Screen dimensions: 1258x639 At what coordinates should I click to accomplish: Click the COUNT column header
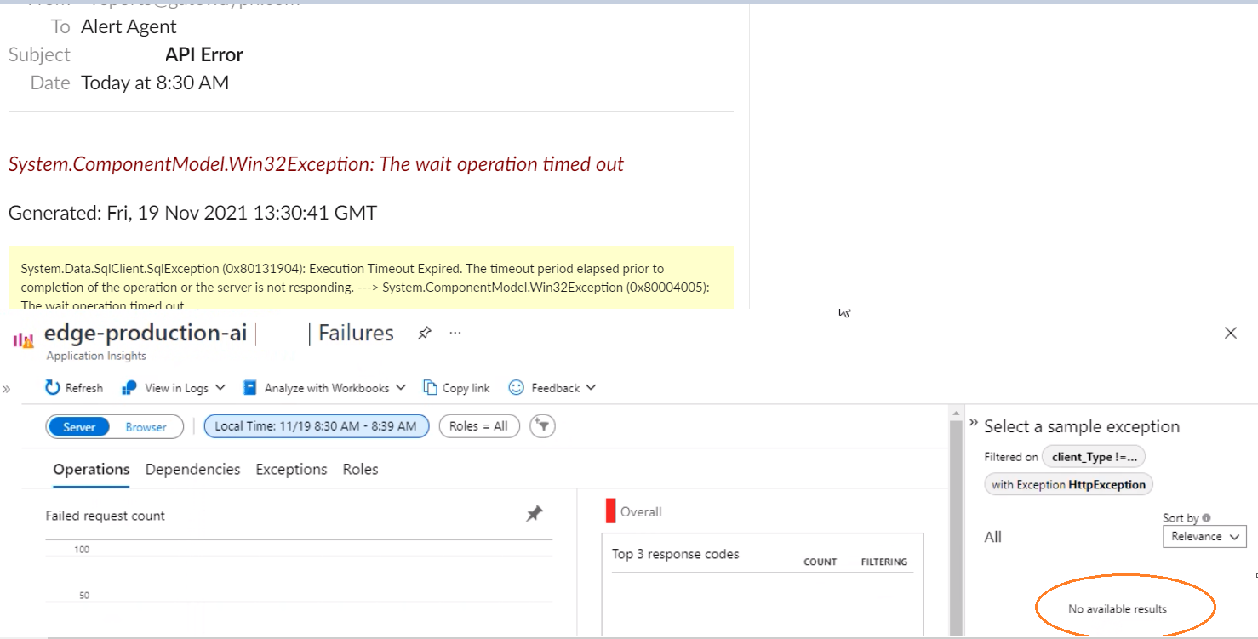tap(820, 562)
